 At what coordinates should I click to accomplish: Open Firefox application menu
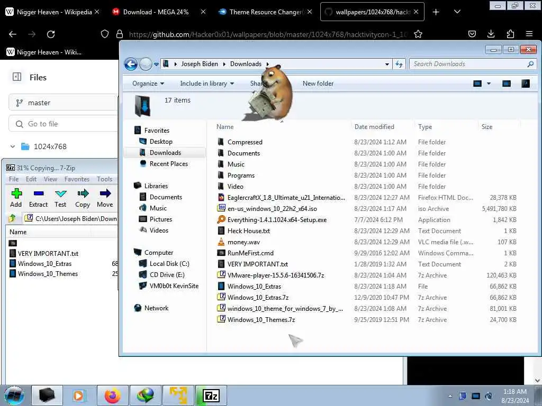click(529, 34)
